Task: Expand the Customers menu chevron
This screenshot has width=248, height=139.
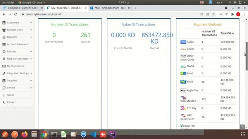Action: [31, 23]
